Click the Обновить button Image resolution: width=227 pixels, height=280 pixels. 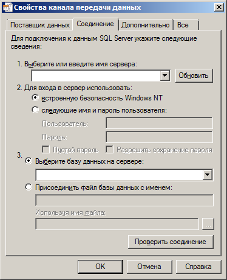pyautogui.click(x=194, y=75)
